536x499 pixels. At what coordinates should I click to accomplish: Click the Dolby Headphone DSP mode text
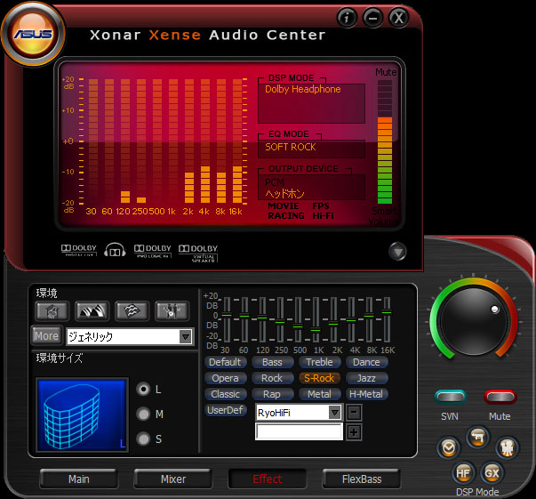point(303,89)
